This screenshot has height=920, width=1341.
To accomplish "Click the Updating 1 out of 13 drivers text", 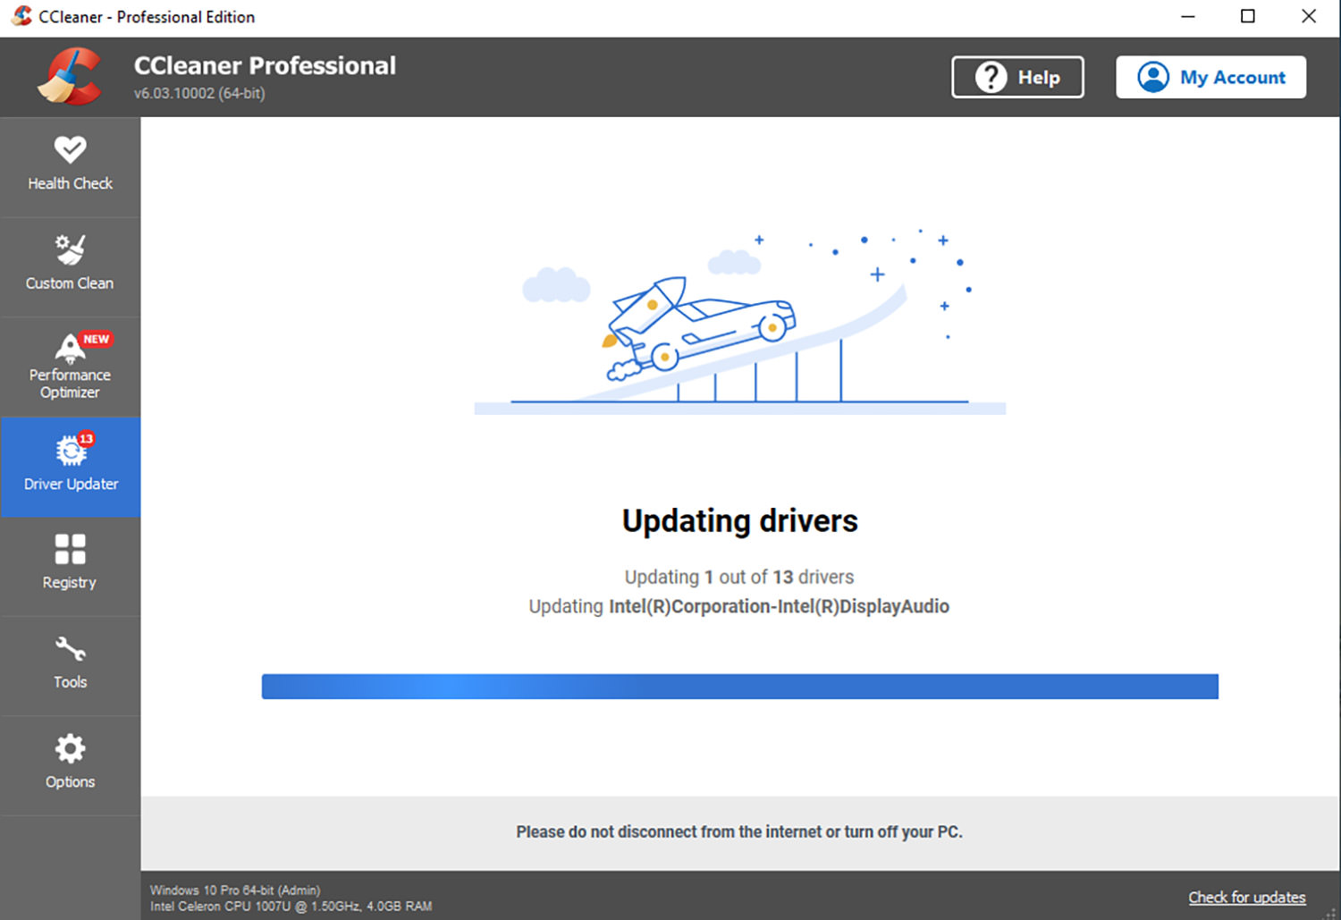I will [x=739, y=577].
